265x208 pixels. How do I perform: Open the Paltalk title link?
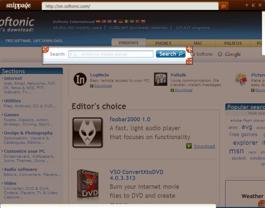(x=178, y=75)
